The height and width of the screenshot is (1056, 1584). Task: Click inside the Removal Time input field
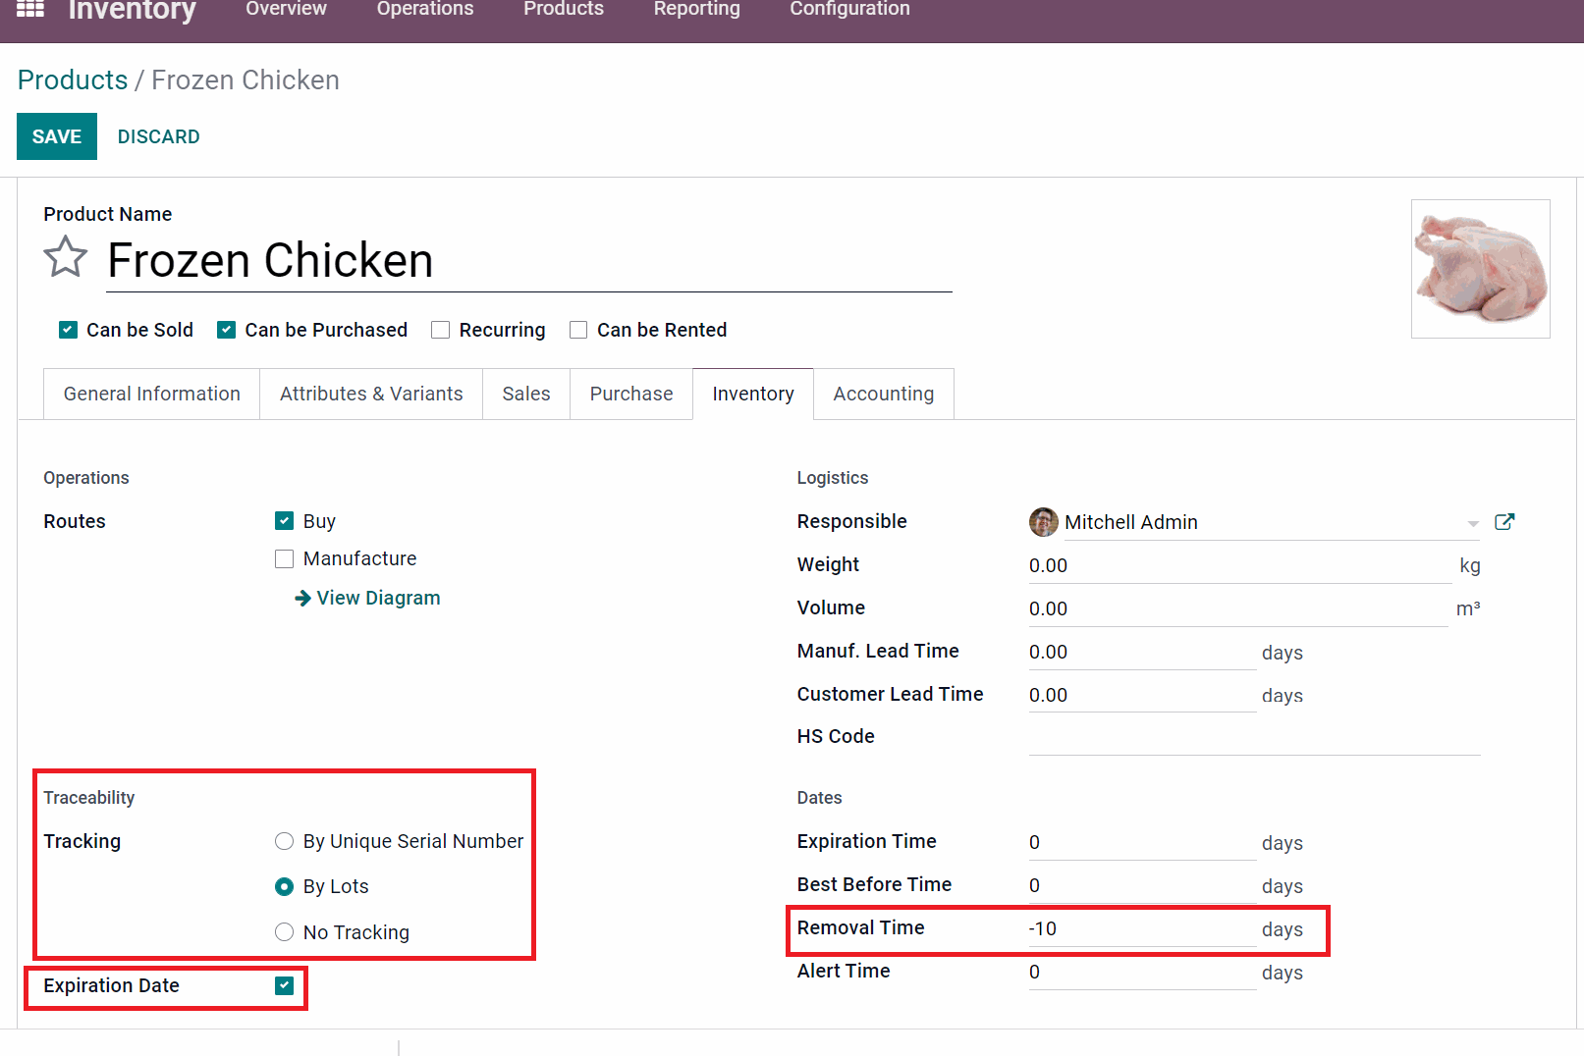tap(1129, 927)
